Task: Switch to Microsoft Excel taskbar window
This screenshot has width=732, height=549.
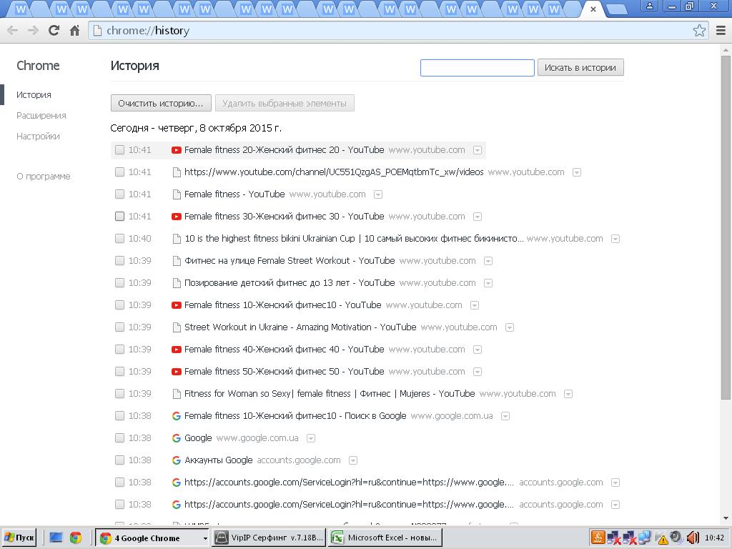Action: pos(385,538)
